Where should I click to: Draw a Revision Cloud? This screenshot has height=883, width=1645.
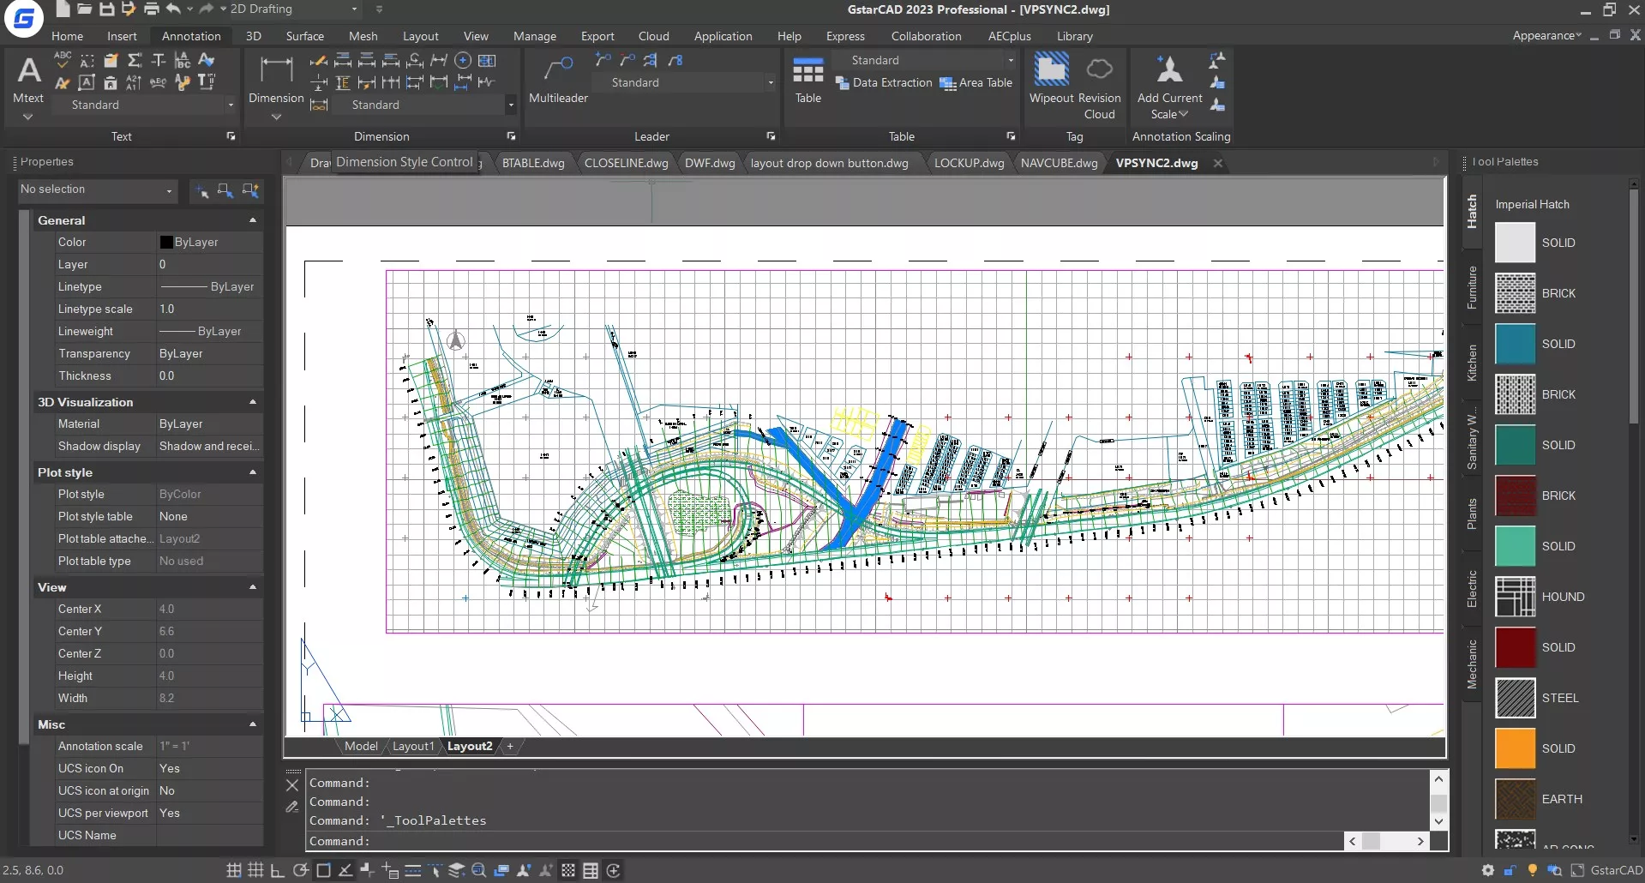(x=1100, y=86)
